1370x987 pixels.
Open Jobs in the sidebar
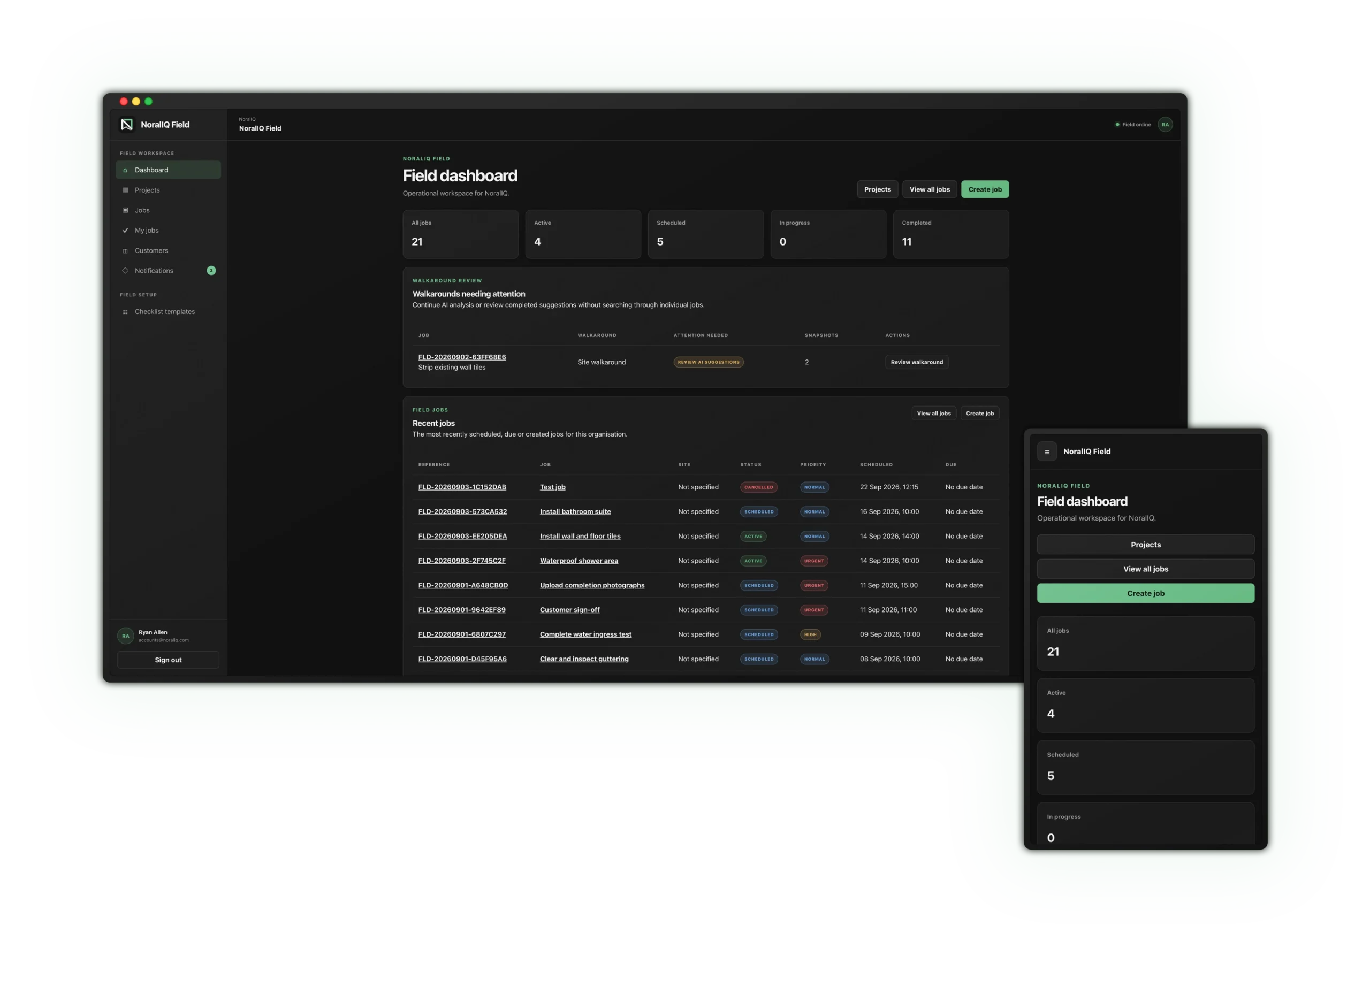(168, 210)
